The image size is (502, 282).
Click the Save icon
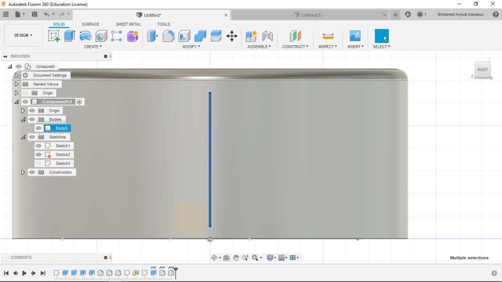[34, 14]
